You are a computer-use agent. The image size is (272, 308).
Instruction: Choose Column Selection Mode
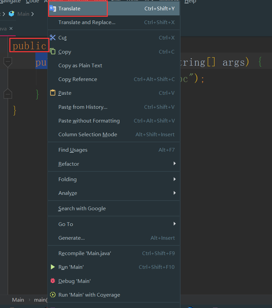coord(87,135)
